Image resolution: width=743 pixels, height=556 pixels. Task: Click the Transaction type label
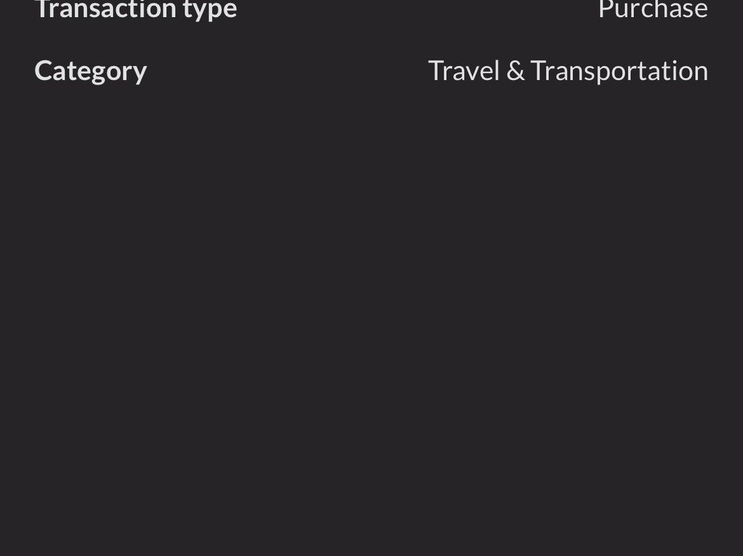[136, 10]
